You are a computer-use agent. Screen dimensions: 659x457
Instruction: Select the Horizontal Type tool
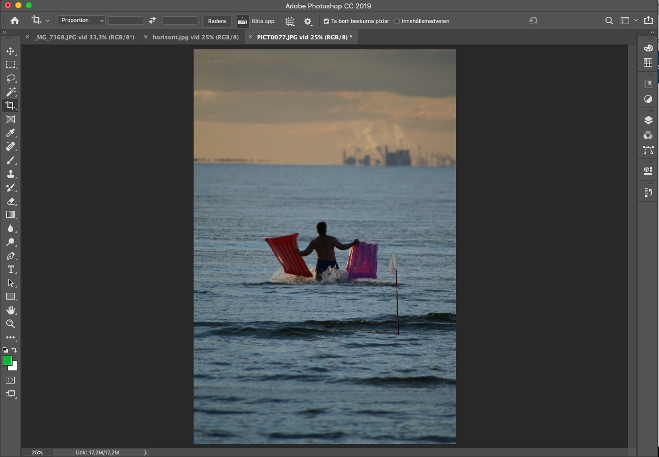click(10, 269)
